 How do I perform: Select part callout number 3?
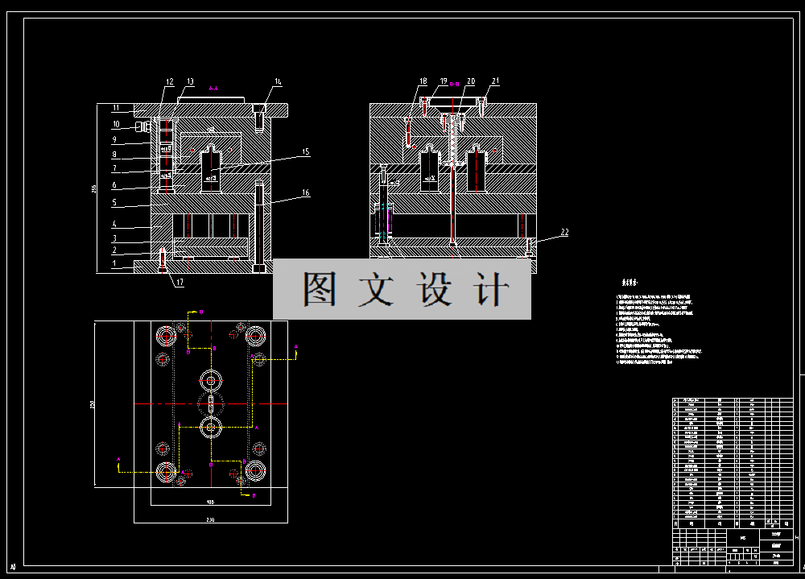click(x=114, y=238)
